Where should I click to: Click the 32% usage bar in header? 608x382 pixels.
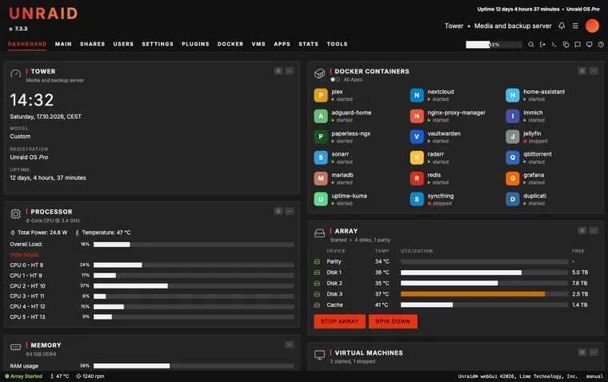pyautogui.click(x=494, y=45)
